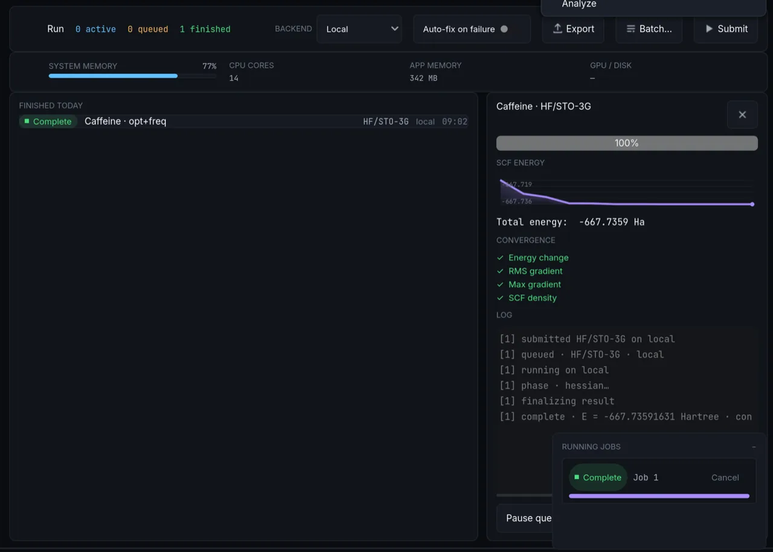773x552 pixels.
Task: Click the Pause queue button
Action: pos(524,518)
